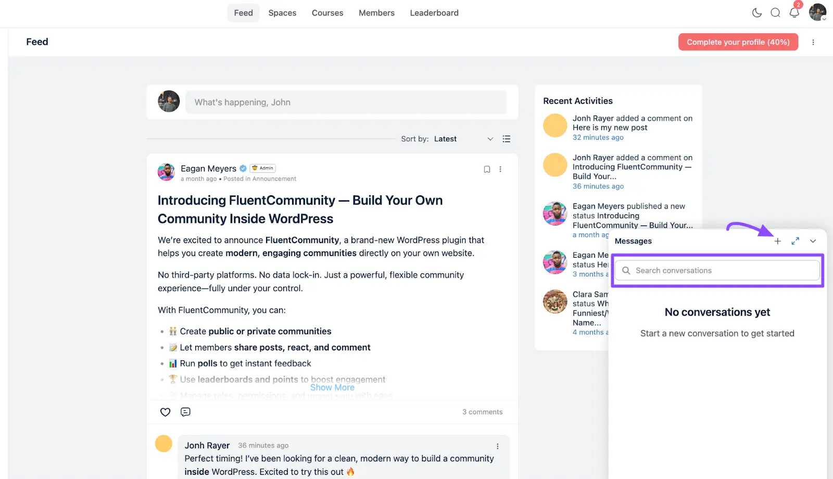Go to the Spaces tab

[x=282, y=13]
